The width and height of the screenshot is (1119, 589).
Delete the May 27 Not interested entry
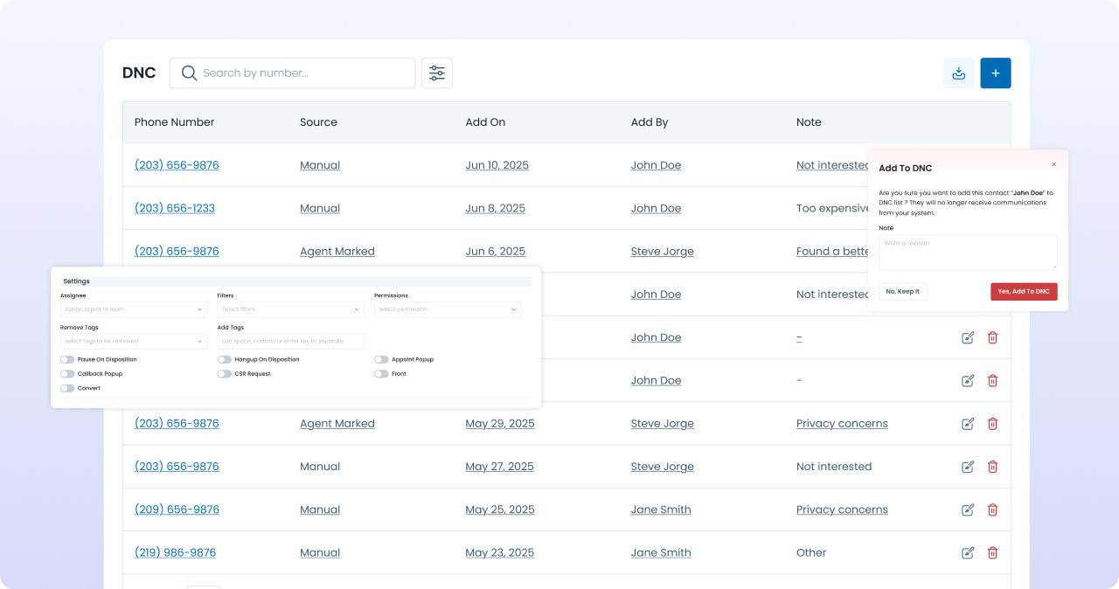(x=992, y=467)
